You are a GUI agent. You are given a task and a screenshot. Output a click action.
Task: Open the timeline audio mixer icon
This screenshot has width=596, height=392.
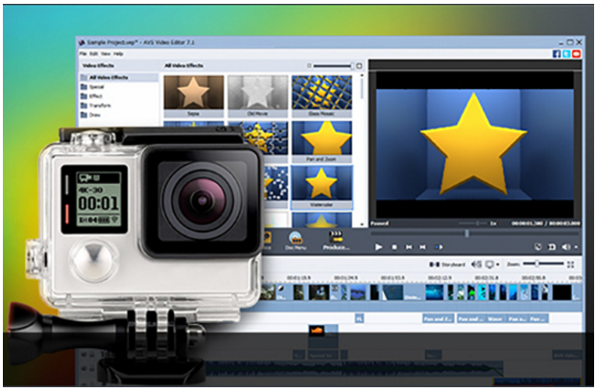(x=476, y=265)
